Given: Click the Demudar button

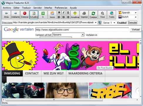Looking at the screenshot, I should (132, 23).
